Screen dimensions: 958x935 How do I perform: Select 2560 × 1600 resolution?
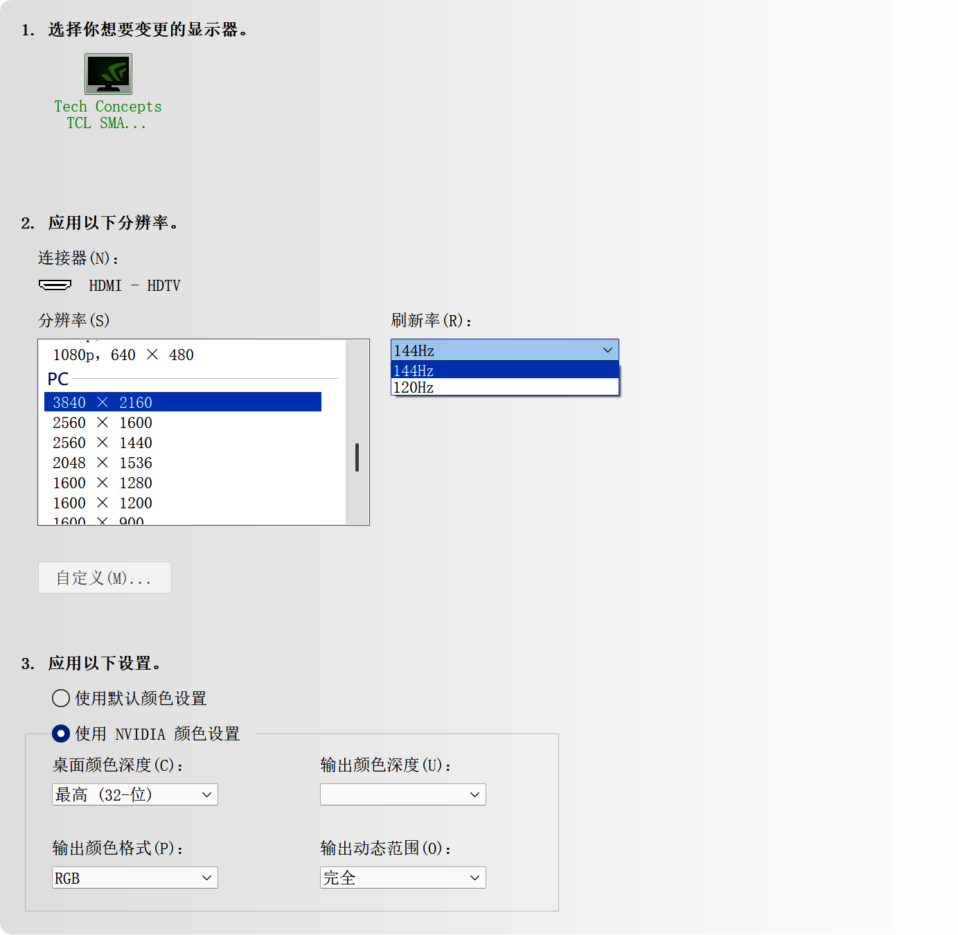click(103, 422)
